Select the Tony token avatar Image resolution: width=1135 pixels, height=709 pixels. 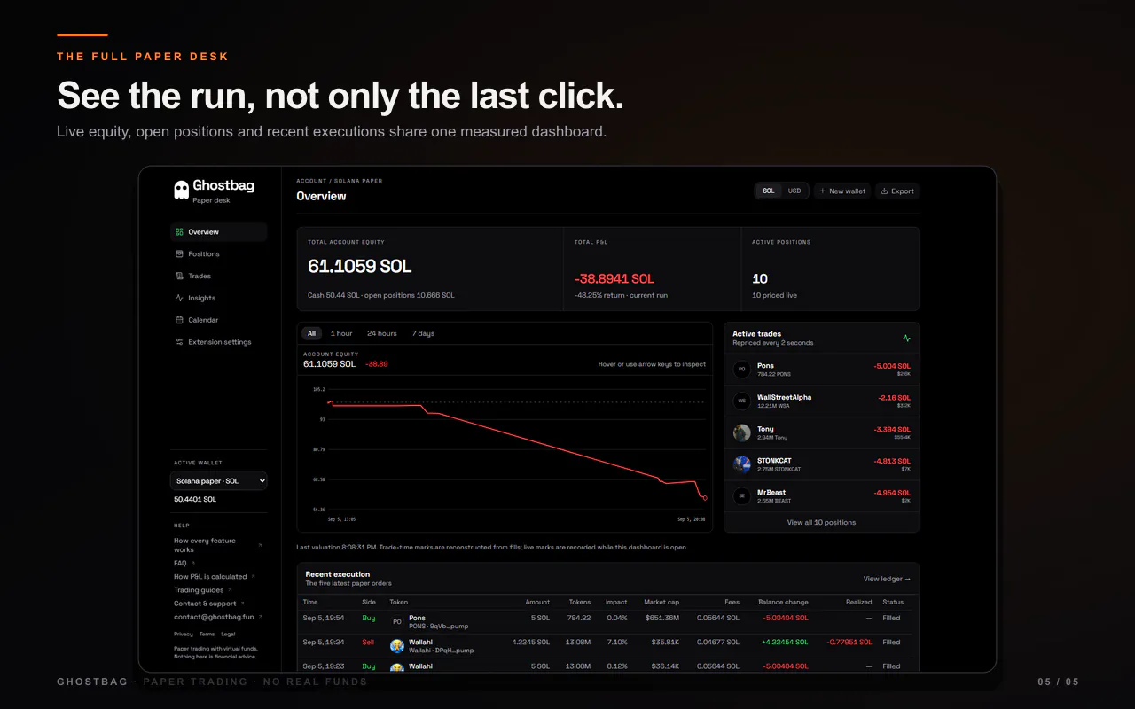(742, 432)
